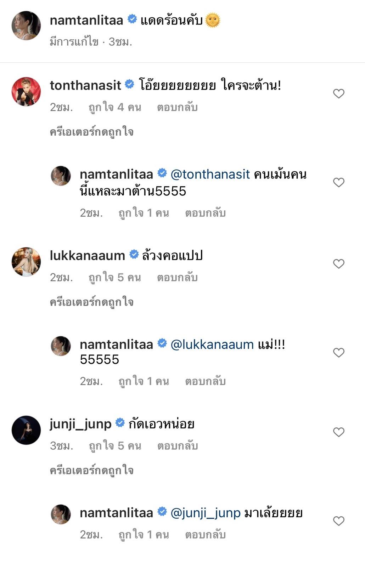Tap the verified badge beside lukkanaaum
The height and width of the screenshot is (563, 365).
pyautogui.click(x=134, y=254)
